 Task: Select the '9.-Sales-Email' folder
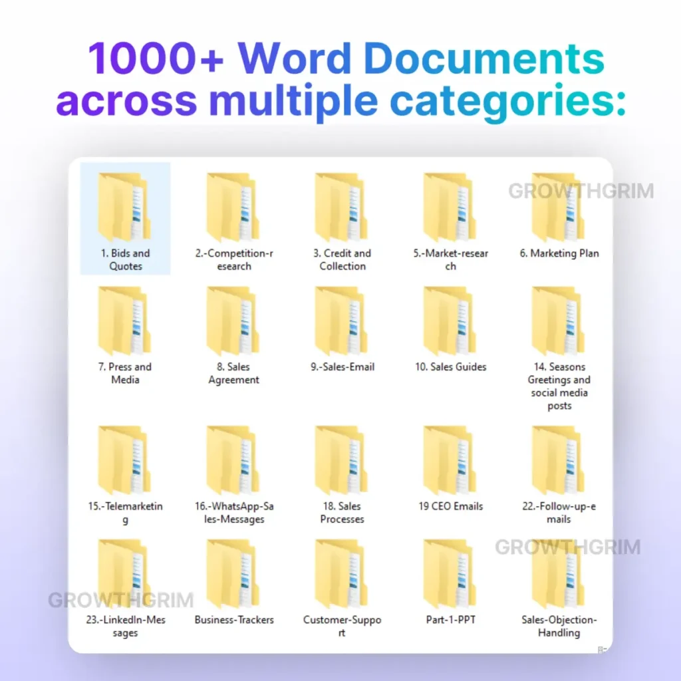(x=342, y=322)
